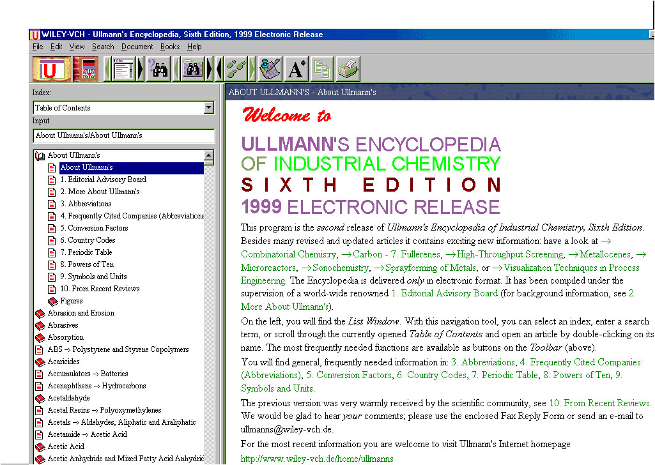
Task: Jump to previous search hit arrow
Action: pos(177,69)
